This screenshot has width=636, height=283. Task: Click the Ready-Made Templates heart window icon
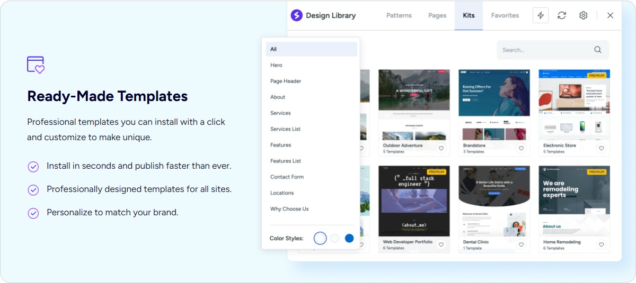coord(36,65)
